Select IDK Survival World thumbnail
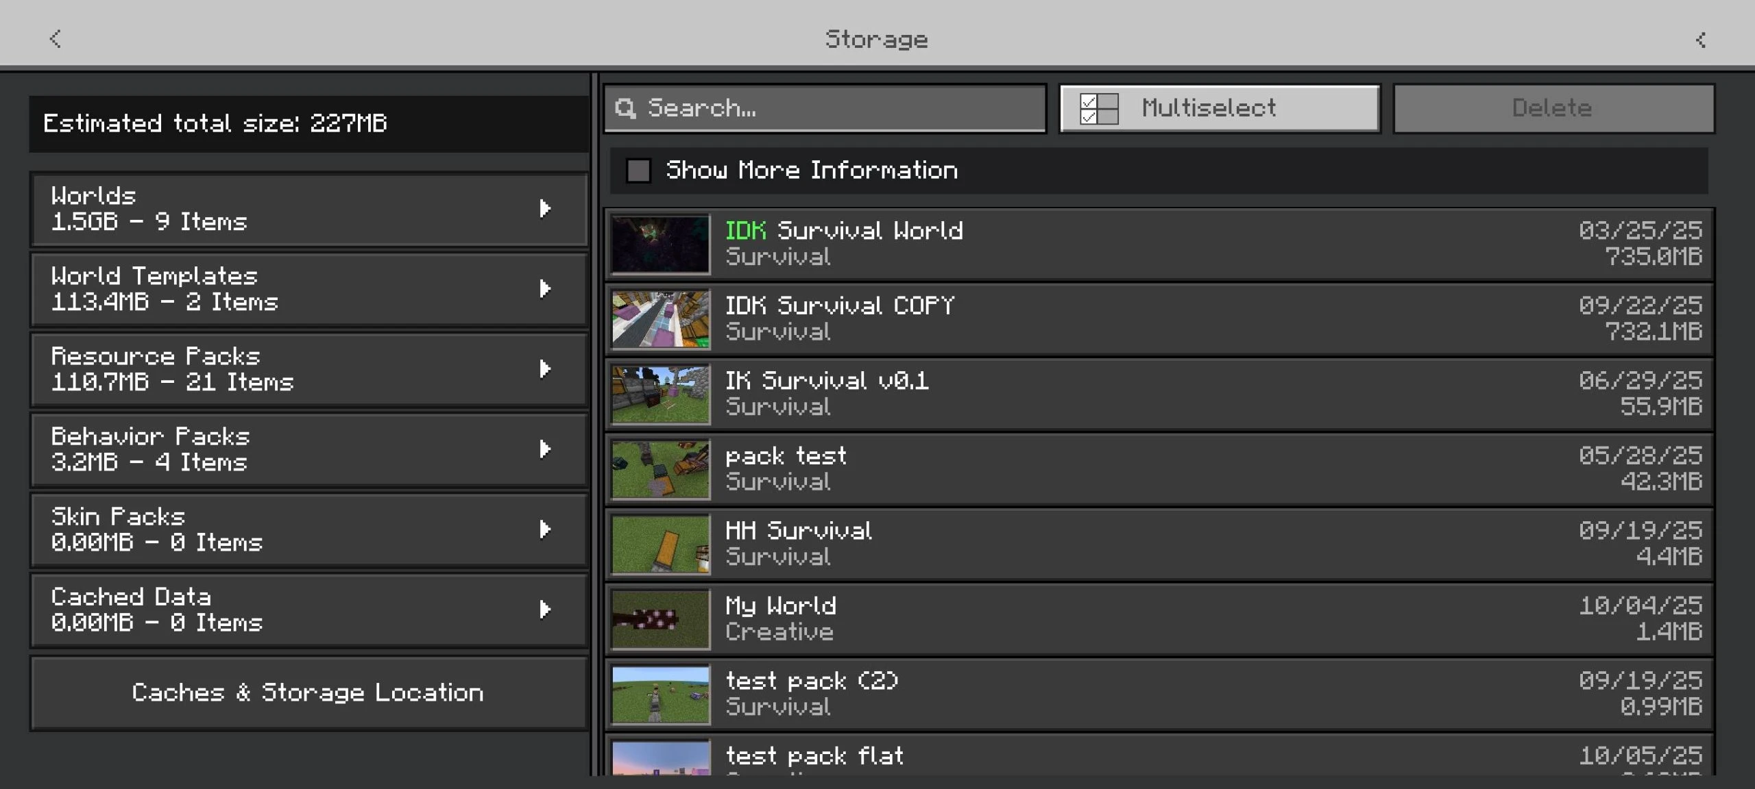 pyautogui.click(x=660, y=244)
